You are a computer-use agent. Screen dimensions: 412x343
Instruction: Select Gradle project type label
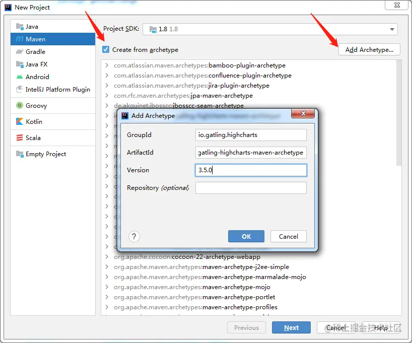pos(35,51)
